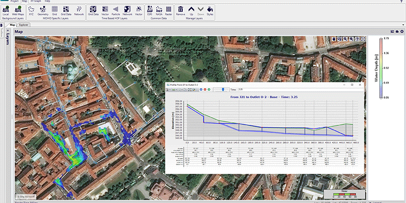Switch to the Explorer tab
The width and height of the screenshot is (406, 203).
(x=23, y=24)
